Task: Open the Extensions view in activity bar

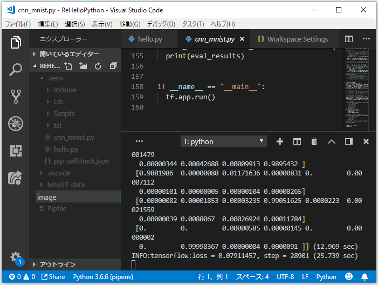Action: 16,151
